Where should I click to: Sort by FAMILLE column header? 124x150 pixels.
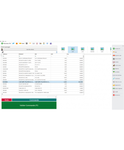click(10, 54)
